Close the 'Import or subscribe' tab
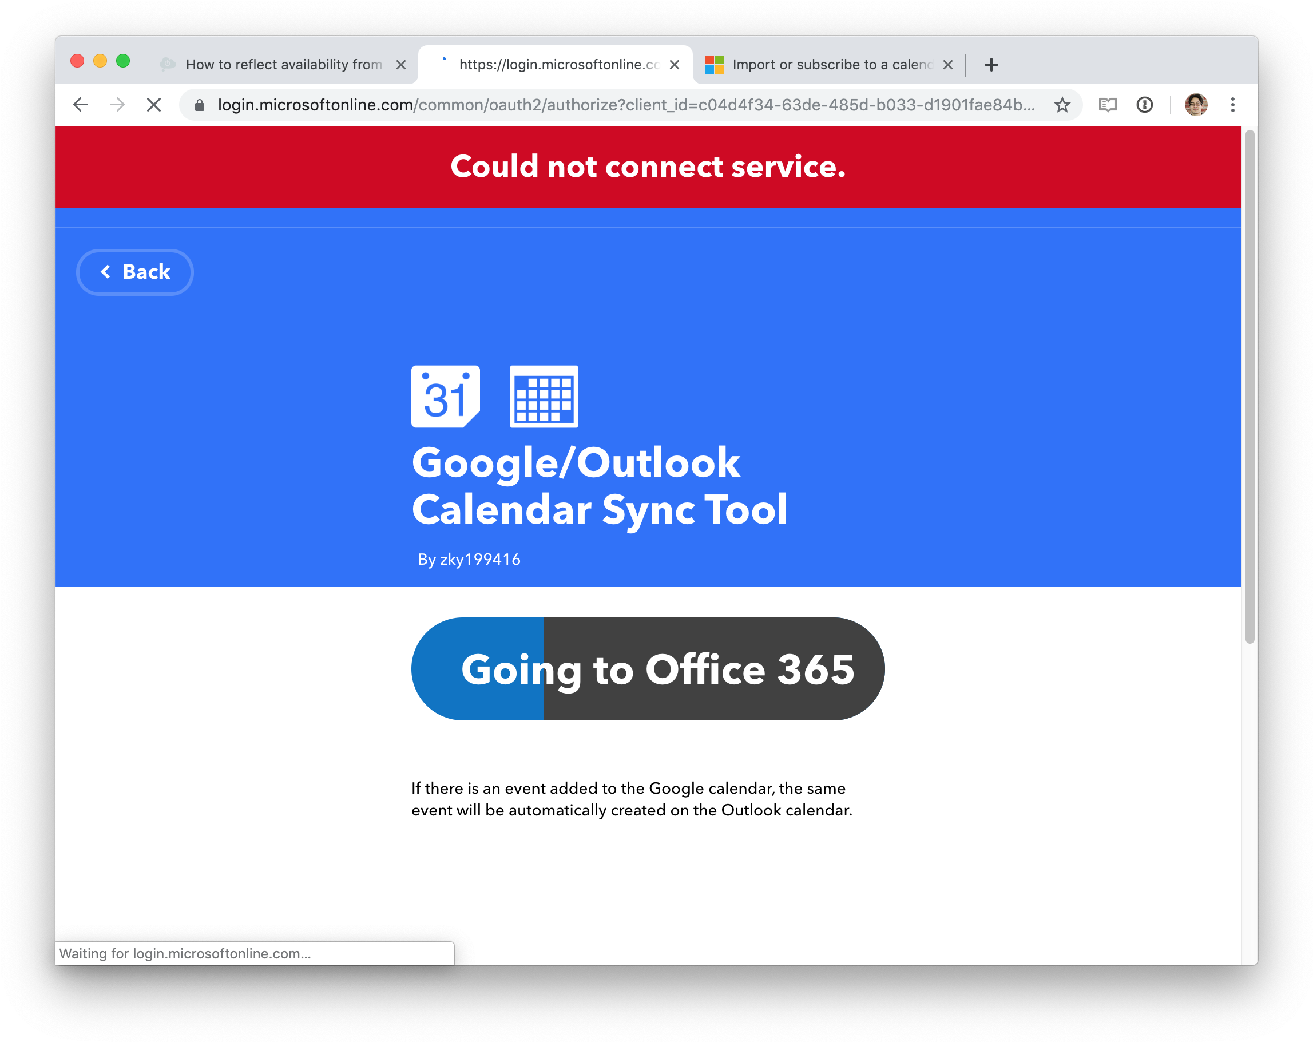This screenshot has height=1042, width=1313. click(947, 65)
